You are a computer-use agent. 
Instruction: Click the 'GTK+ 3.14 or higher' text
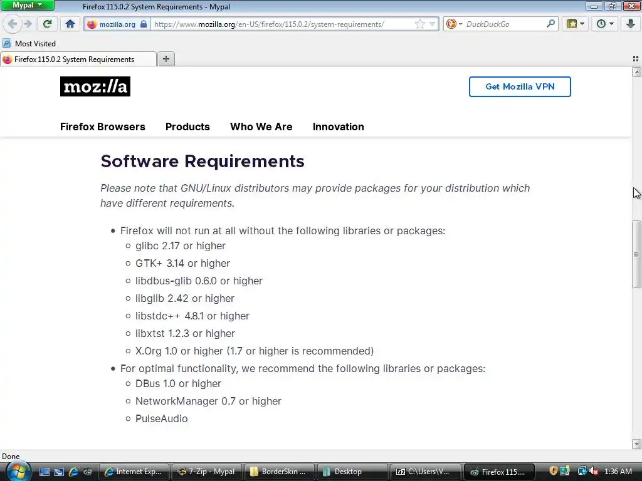click(x=182, y=264)
